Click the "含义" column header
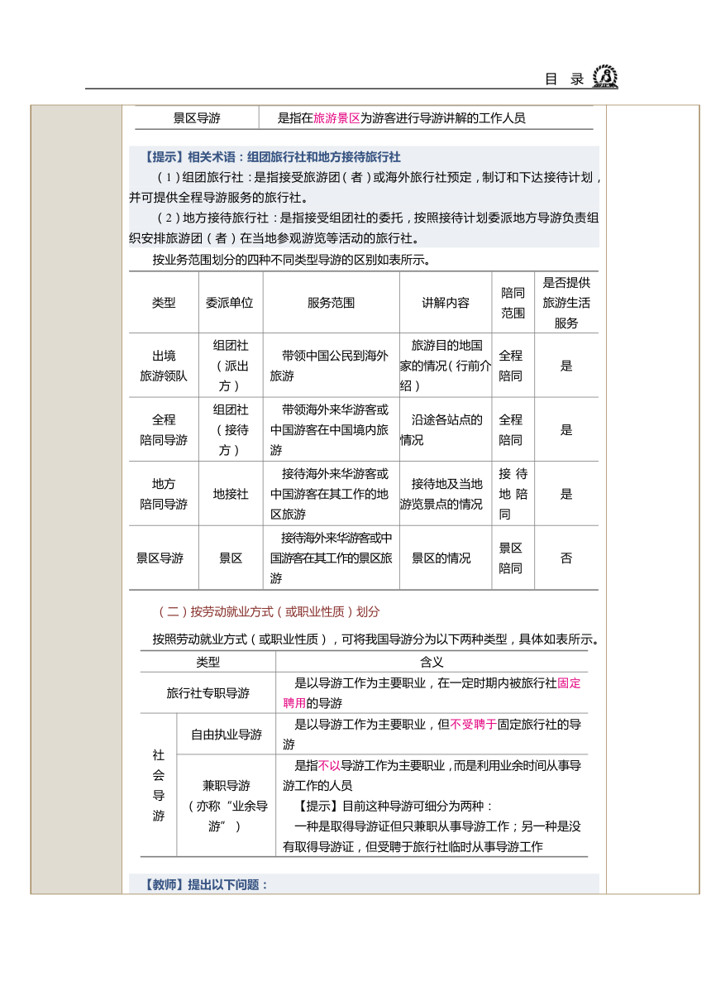Image resolution: width=711 pixels, height=991 pixels. (x=432, y=663)
